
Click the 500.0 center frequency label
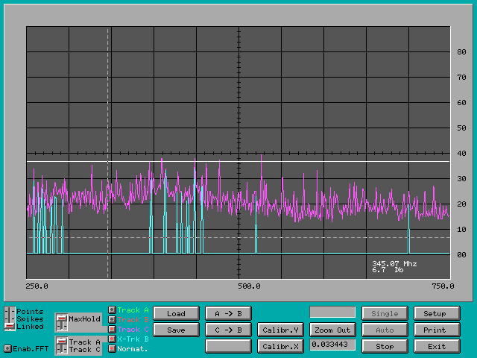click(x=249, y=286)
